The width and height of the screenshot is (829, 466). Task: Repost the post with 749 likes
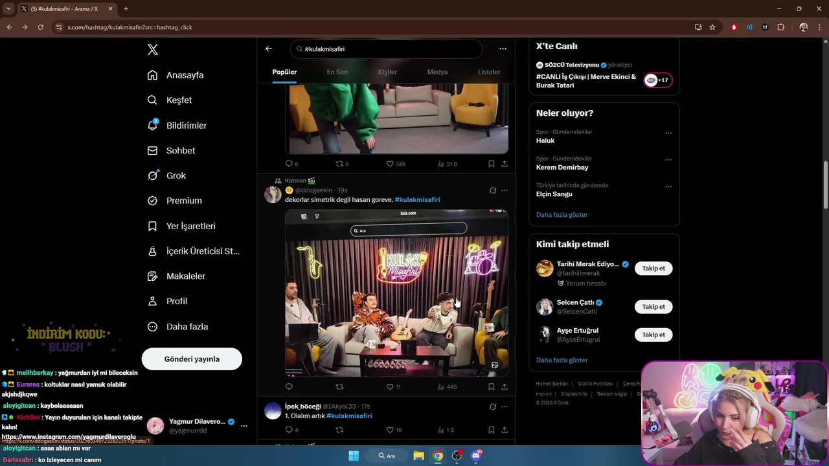(341, 164)
